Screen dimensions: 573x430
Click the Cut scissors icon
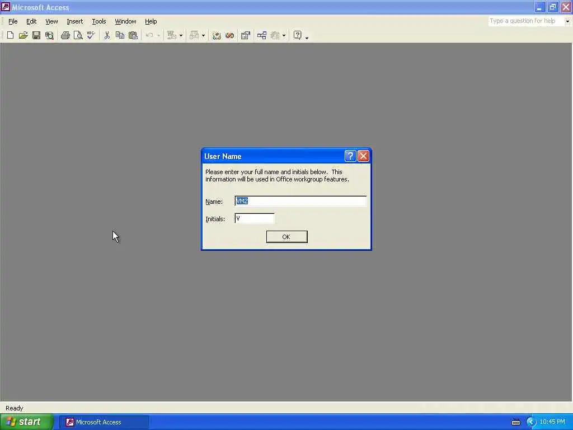click(107, 35)
